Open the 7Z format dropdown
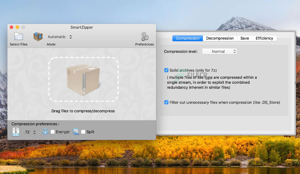 pyautogui.click(x=30, y=132)
